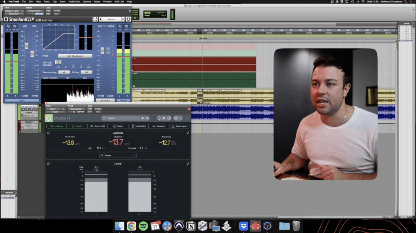This screenshot has width=416, height=233.
Task: Open Insight factory default preset menu
Action: [76, 109]
